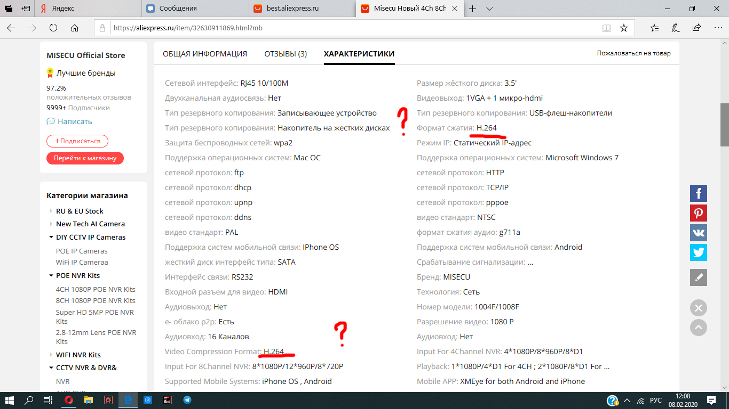This screenshot has width=729, height=409.
Task: Open the ОБЩАЯ ИНФОРМАЦИЯ tab
Action: tap(205, 54)
